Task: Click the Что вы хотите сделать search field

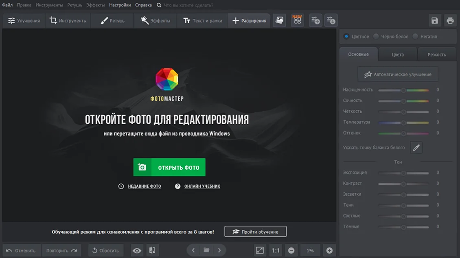Action: 188,5
